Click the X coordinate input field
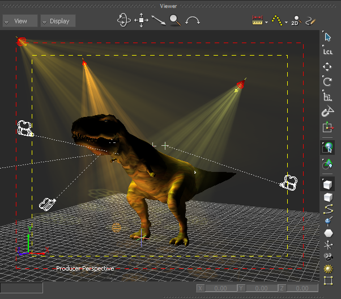Screen dimensions: 341x299 pos(219,288)
